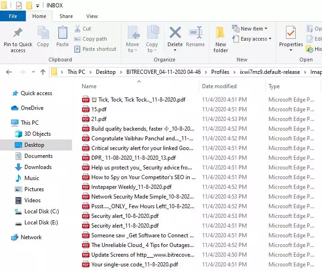Switch to the Share ribbon tab
322x271 pixels.
coord(66,16)
